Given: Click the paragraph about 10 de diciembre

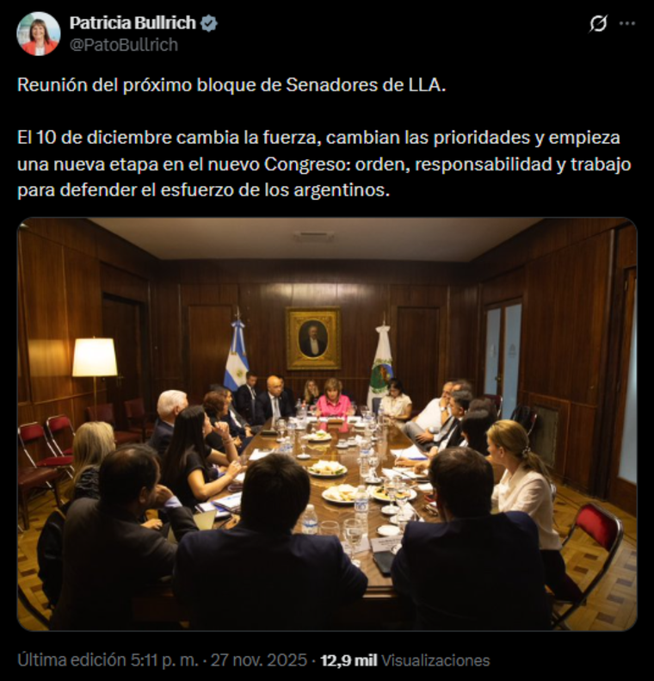Looking at the screenshot, I should [x=324, y=164].
